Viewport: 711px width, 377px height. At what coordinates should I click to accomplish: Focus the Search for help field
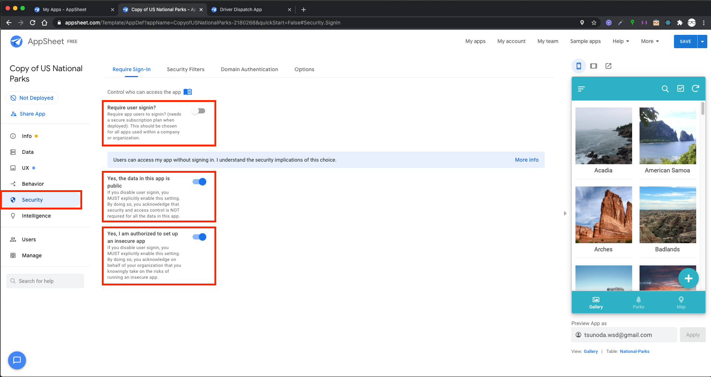click(x=45, y=281)
